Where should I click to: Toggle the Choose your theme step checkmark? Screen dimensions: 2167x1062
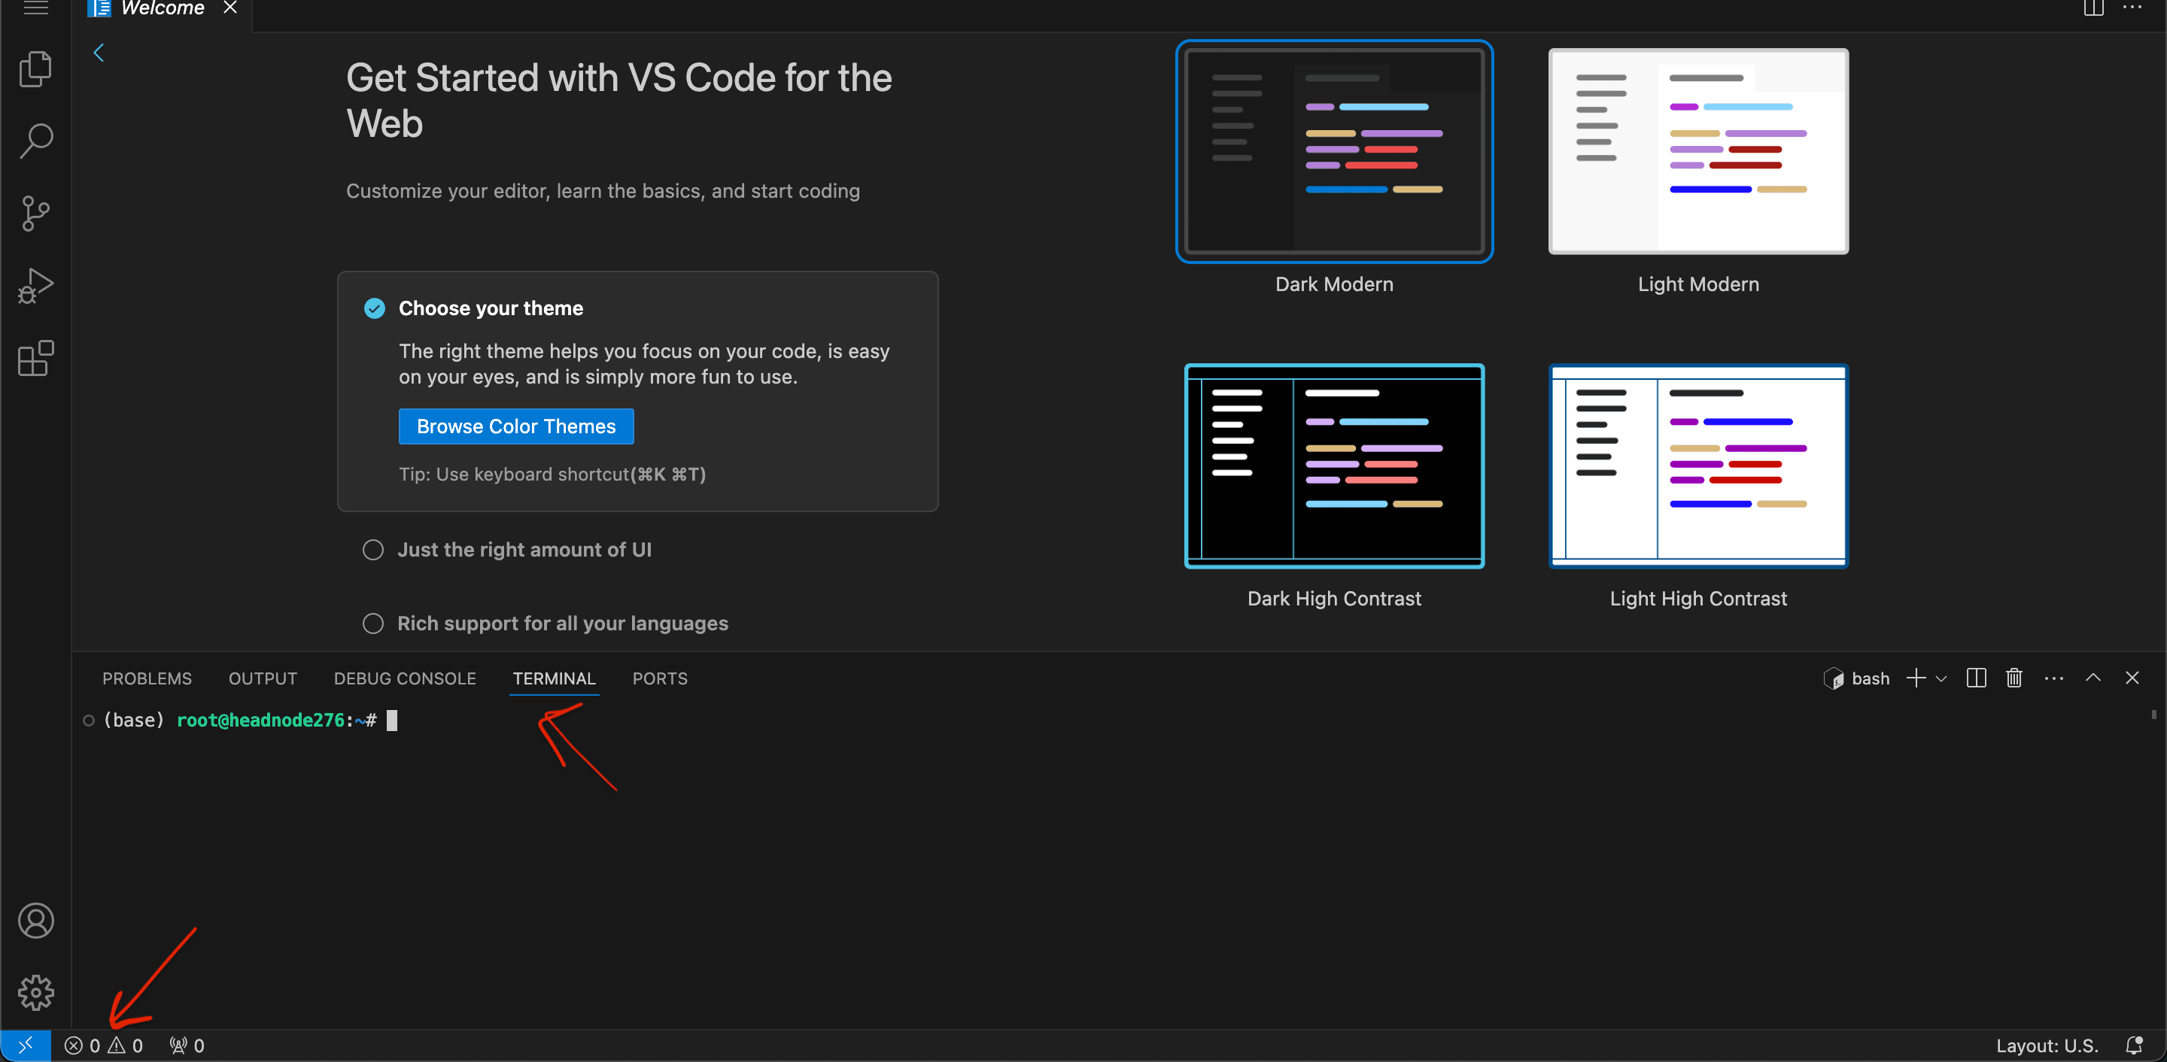pos(375,308)
